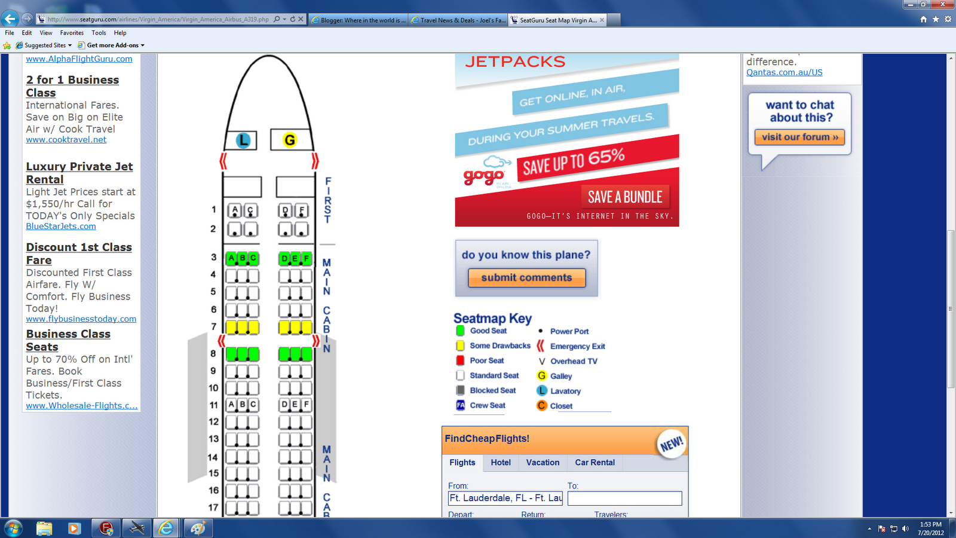Click visit our forum button
Image resolution: width=956 pixels, height=538 pixels.
pyautogui.click(x=799, y=137)
